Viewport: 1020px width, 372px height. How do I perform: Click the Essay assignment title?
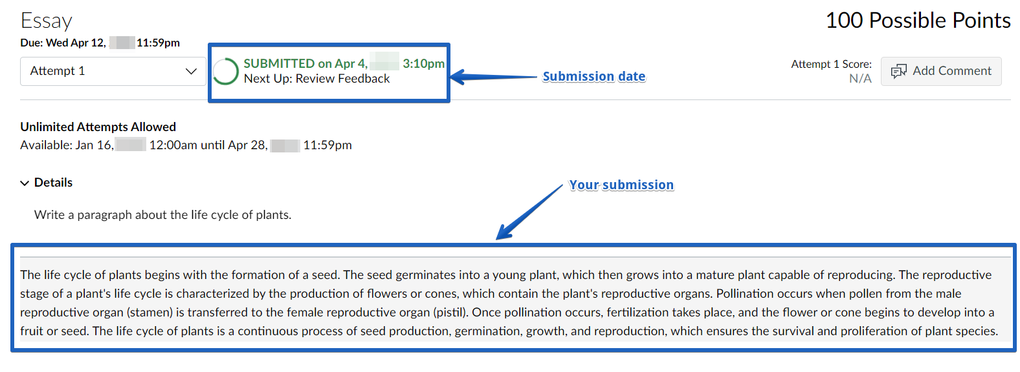(x=46, y=21)
